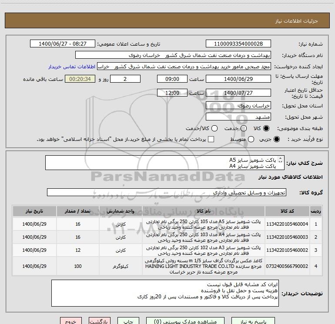Select the جزیی purchase type radio
This screenshot has height=324, width=335.
(x=276, y=139)
